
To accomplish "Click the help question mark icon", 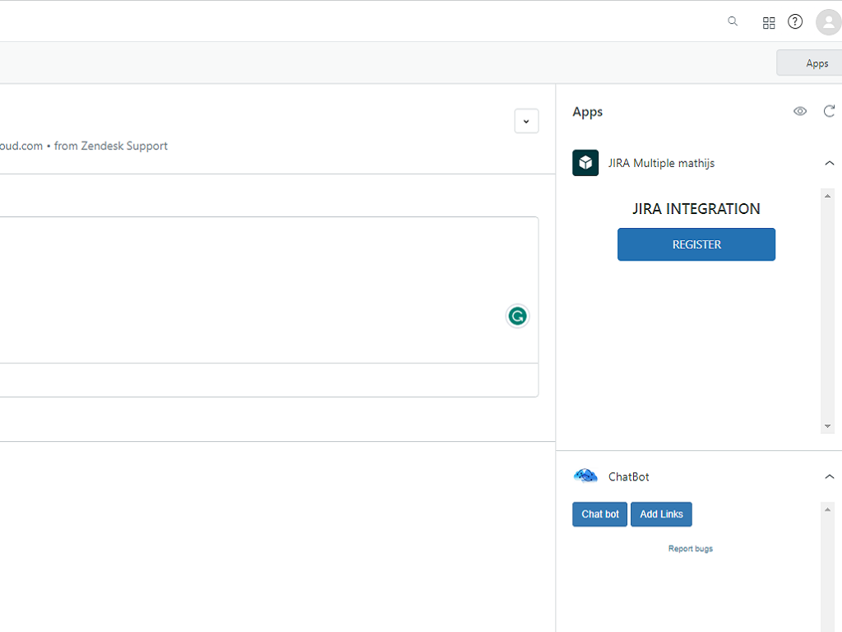I will point(795,21).
